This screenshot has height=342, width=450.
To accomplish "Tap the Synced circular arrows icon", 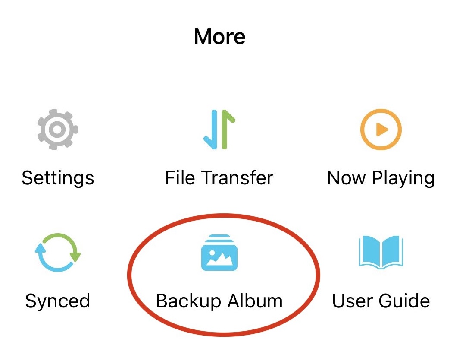I will (x=58, y=252).
